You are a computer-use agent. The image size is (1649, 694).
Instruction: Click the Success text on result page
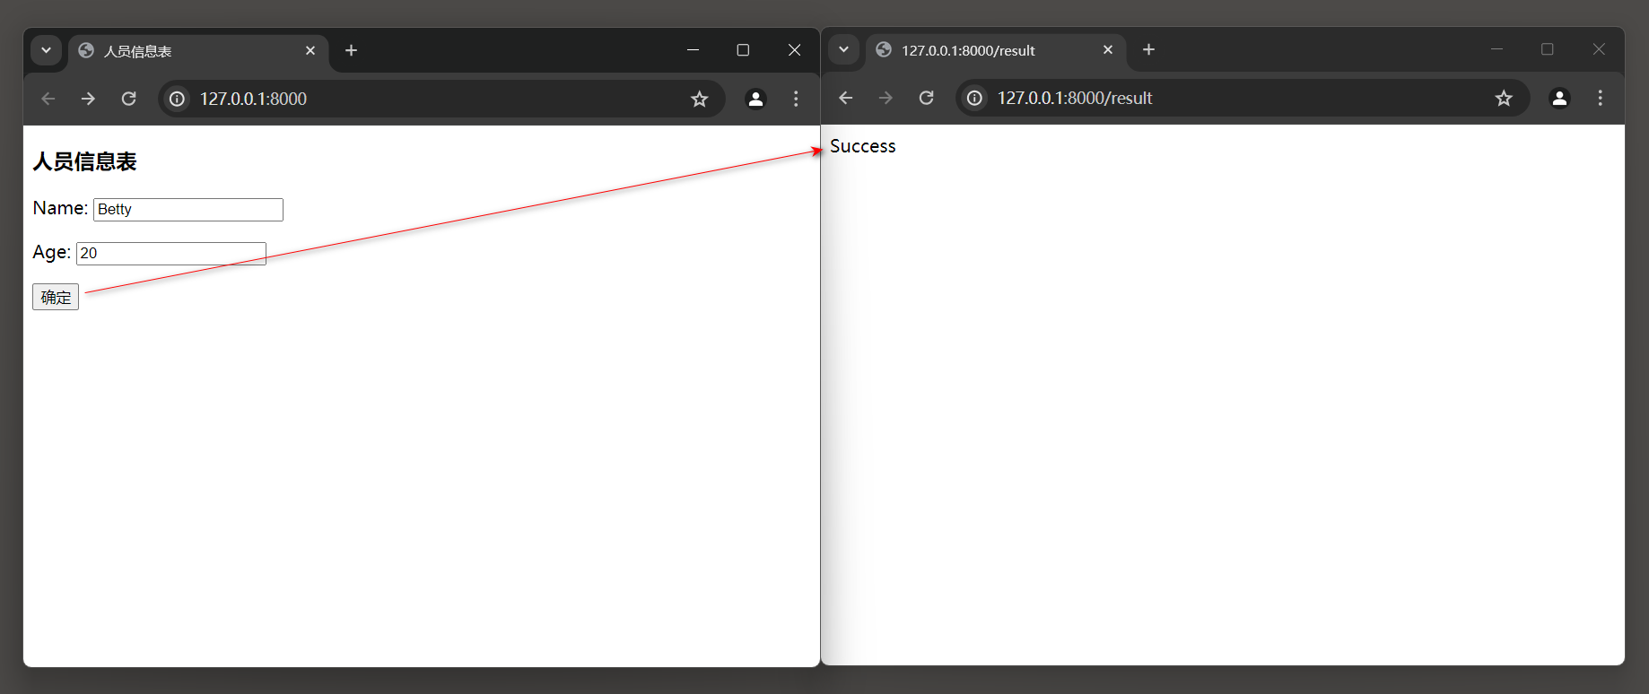(863, 146)
